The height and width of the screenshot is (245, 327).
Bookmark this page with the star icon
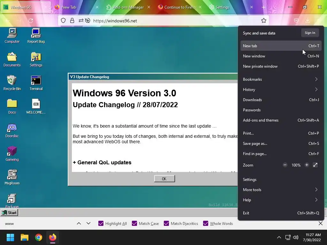click(x=263, y=21)
